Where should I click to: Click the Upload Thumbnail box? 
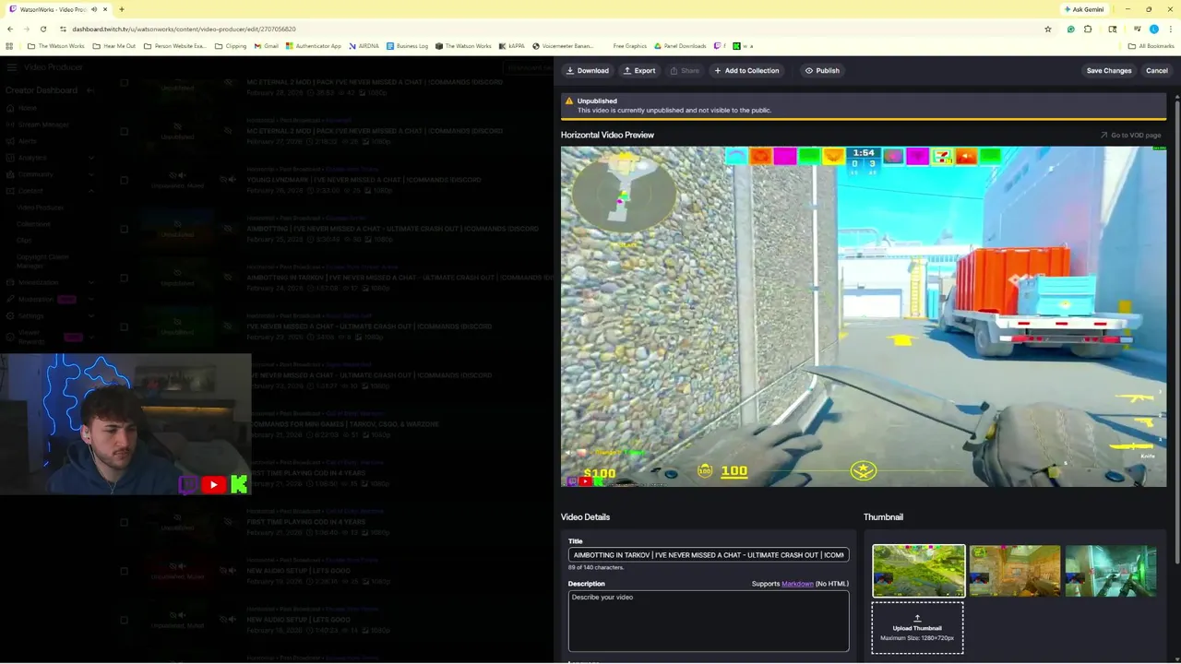click(918, 628)
